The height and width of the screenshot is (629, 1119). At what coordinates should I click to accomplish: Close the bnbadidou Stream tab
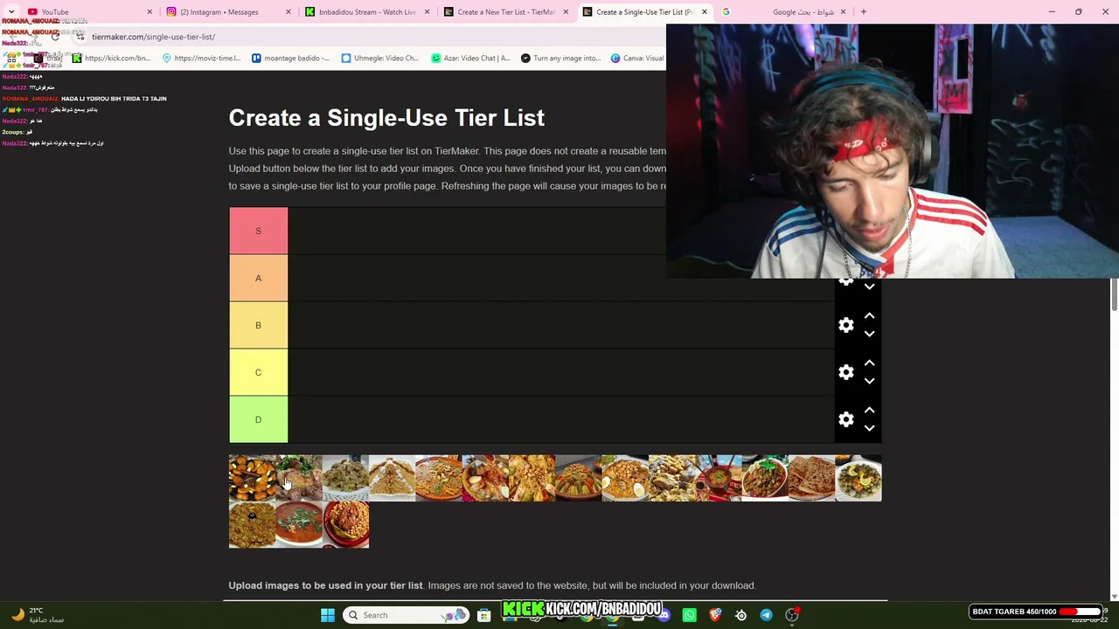[427, 12]
